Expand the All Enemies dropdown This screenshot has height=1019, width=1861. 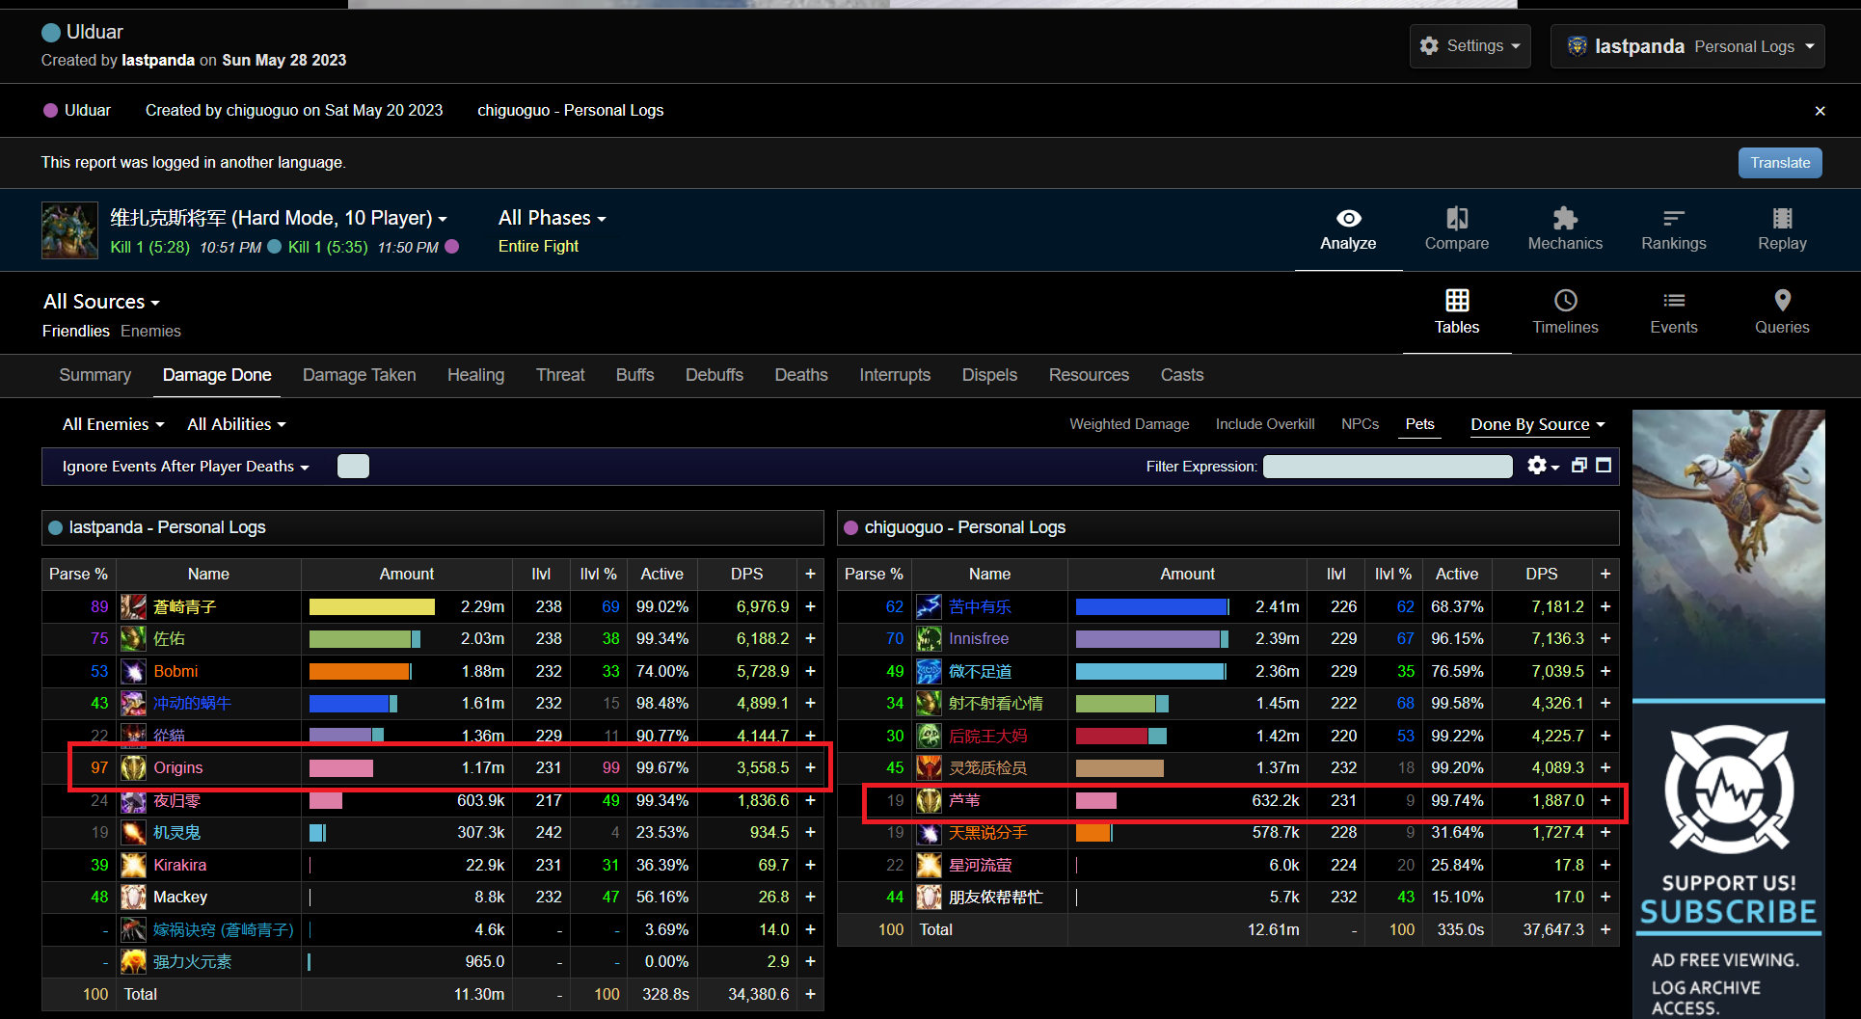point(113,424)
